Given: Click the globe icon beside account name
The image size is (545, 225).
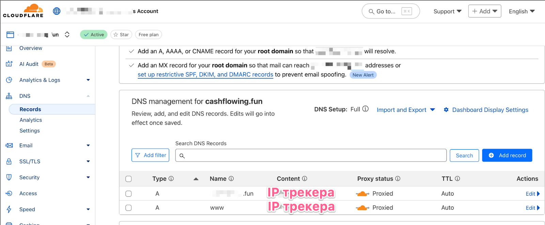Looking at the screenshot, I should click(x=57, y=11).
